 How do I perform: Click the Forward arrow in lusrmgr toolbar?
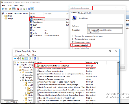click(6, 9)
